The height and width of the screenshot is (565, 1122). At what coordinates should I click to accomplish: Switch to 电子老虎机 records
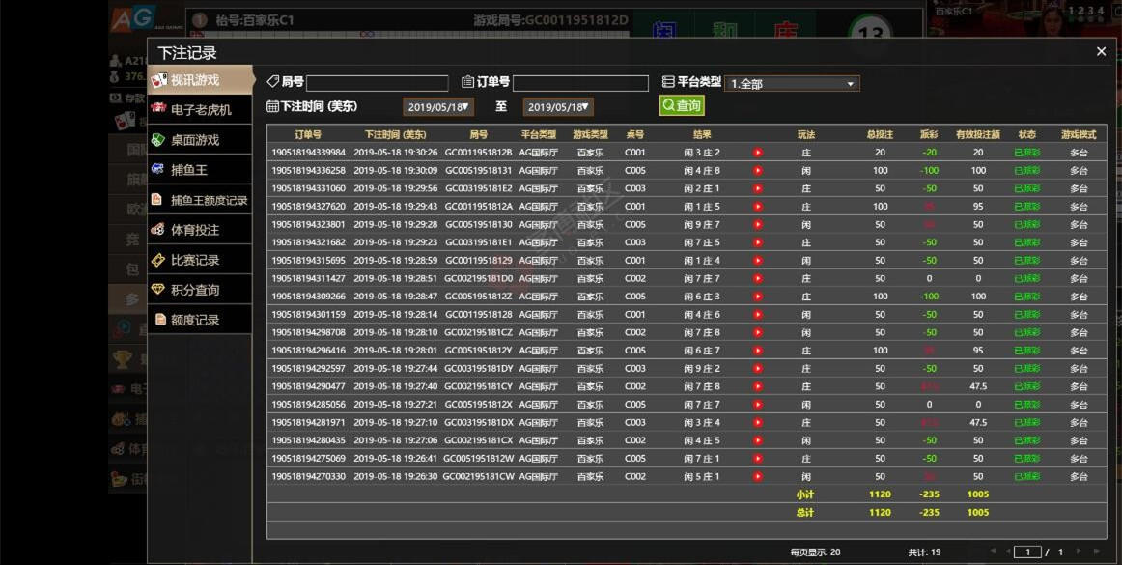(x=201, y=109)
